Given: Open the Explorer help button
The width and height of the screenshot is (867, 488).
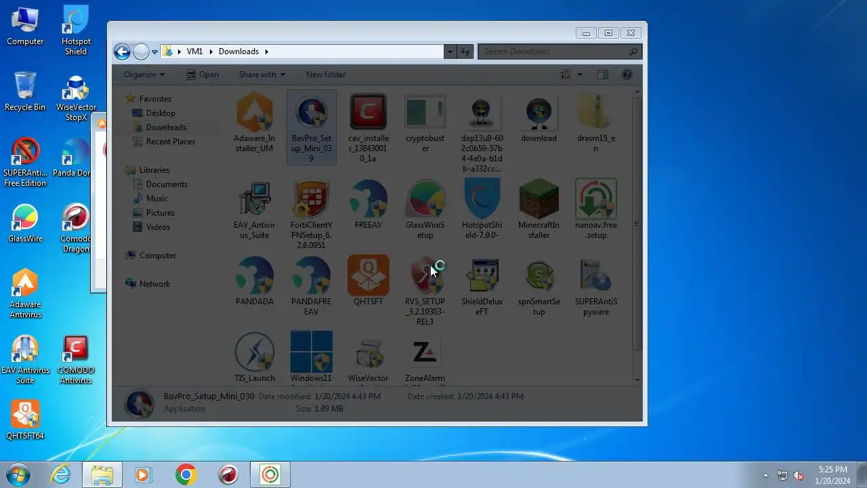Looking at the screenshot, I should tap(627, 75).
